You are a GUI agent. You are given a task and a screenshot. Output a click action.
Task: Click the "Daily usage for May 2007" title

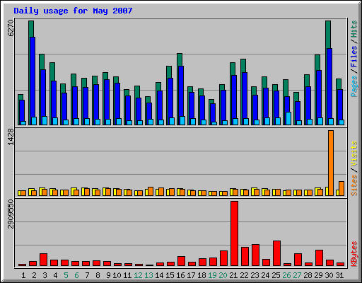[73, 11]
